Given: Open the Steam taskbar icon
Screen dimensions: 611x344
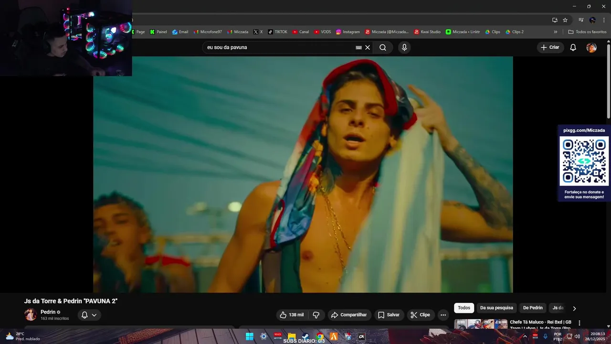Looking at the screenshot, I should [x=305, y=336].
